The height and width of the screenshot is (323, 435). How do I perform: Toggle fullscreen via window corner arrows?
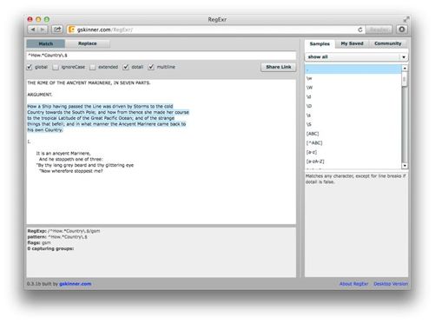coord(406,19)
